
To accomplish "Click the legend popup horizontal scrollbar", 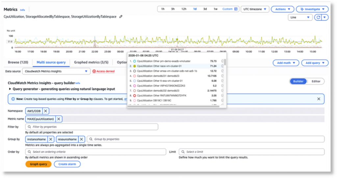I will click(x=174, y=106).
